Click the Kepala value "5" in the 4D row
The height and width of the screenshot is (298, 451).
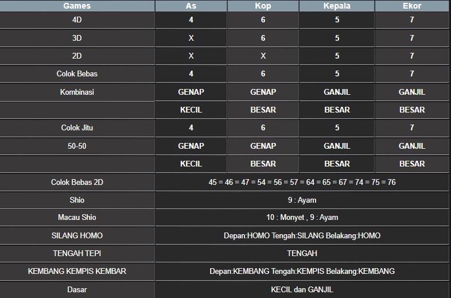click(x=337, y=20)
